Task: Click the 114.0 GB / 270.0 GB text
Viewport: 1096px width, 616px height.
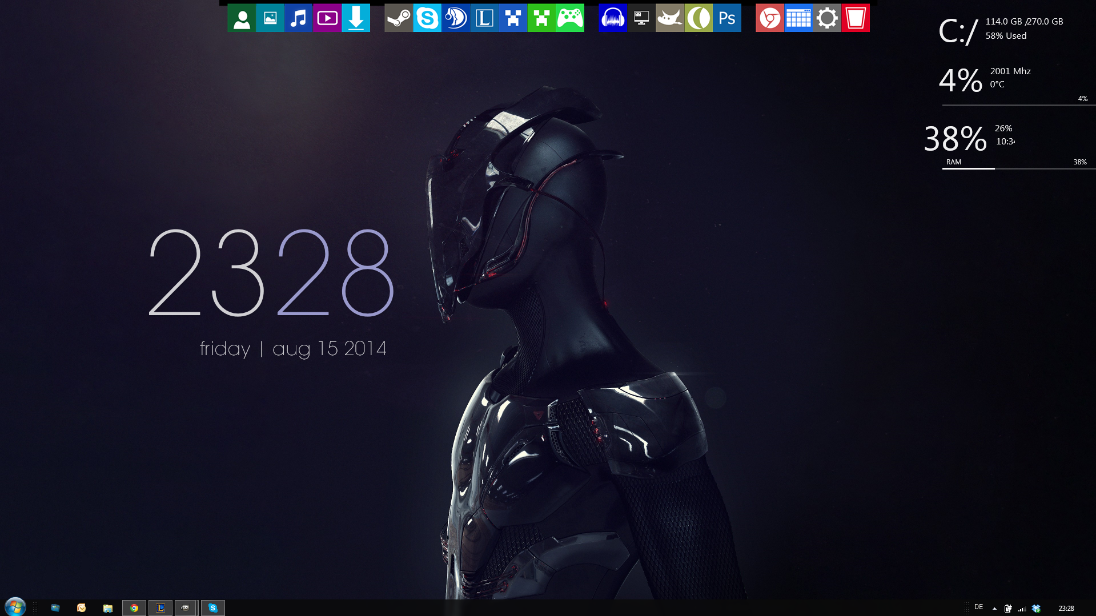Action: point(1024,22)
